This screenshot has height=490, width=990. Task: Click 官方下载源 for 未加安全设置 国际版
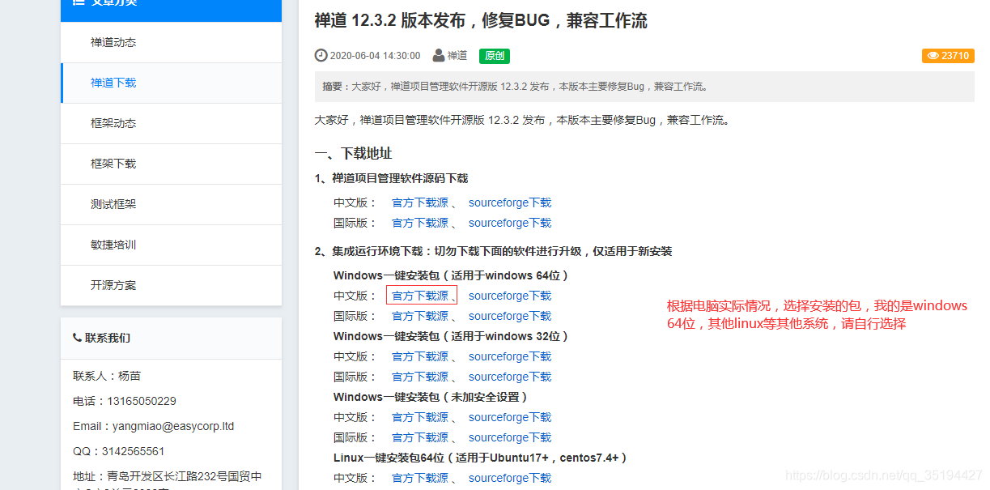tap(420, 437)
